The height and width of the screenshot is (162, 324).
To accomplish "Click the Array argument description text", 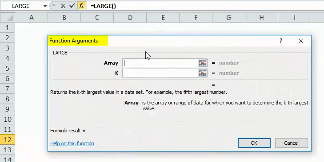I will [x=225, y=106].
